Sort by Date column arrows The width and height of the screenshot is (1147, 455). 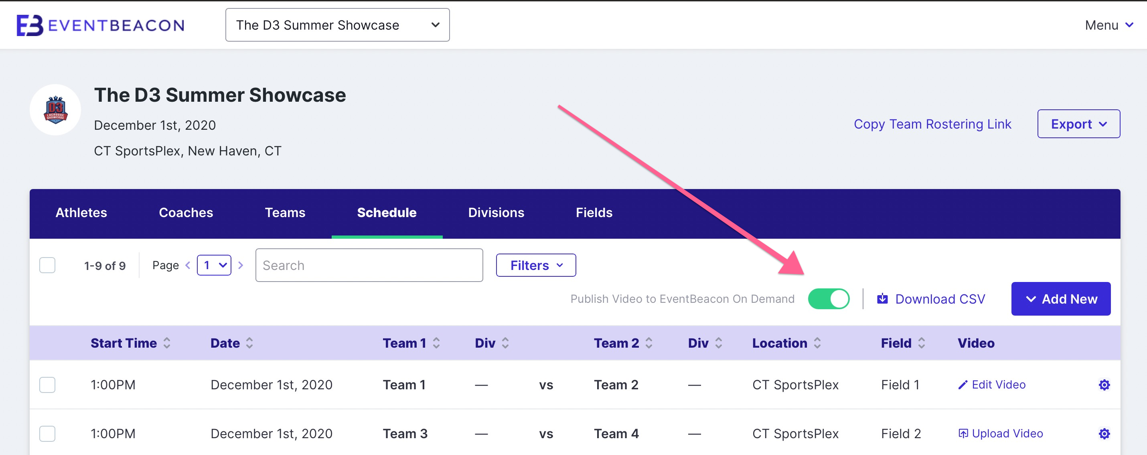point(250,343)
